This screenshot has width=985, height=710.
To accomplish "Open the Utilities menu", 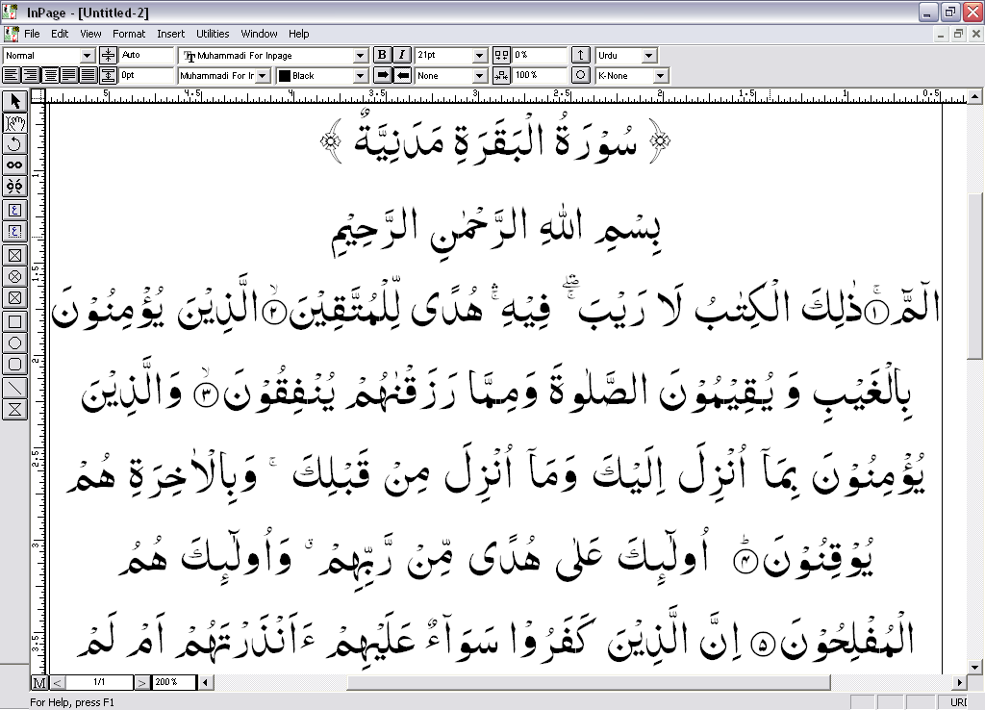I will [213, 33].
